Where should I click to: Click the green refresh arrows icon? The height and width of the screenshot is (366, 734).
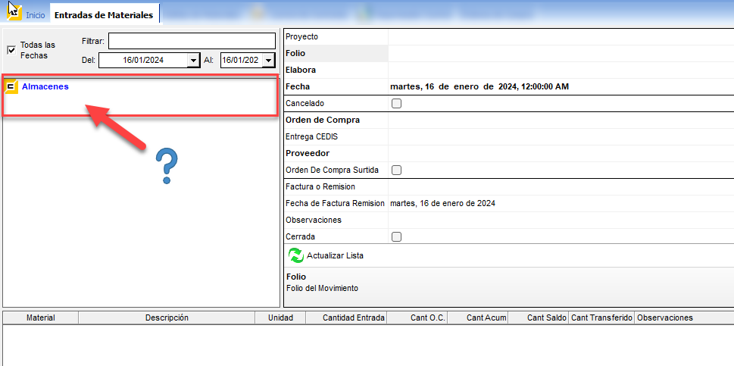(x=295, y=255)
